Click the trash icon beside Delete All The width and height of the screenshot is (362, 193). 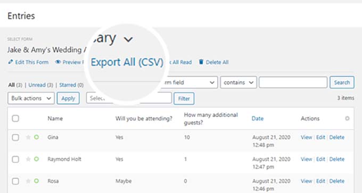201,62
